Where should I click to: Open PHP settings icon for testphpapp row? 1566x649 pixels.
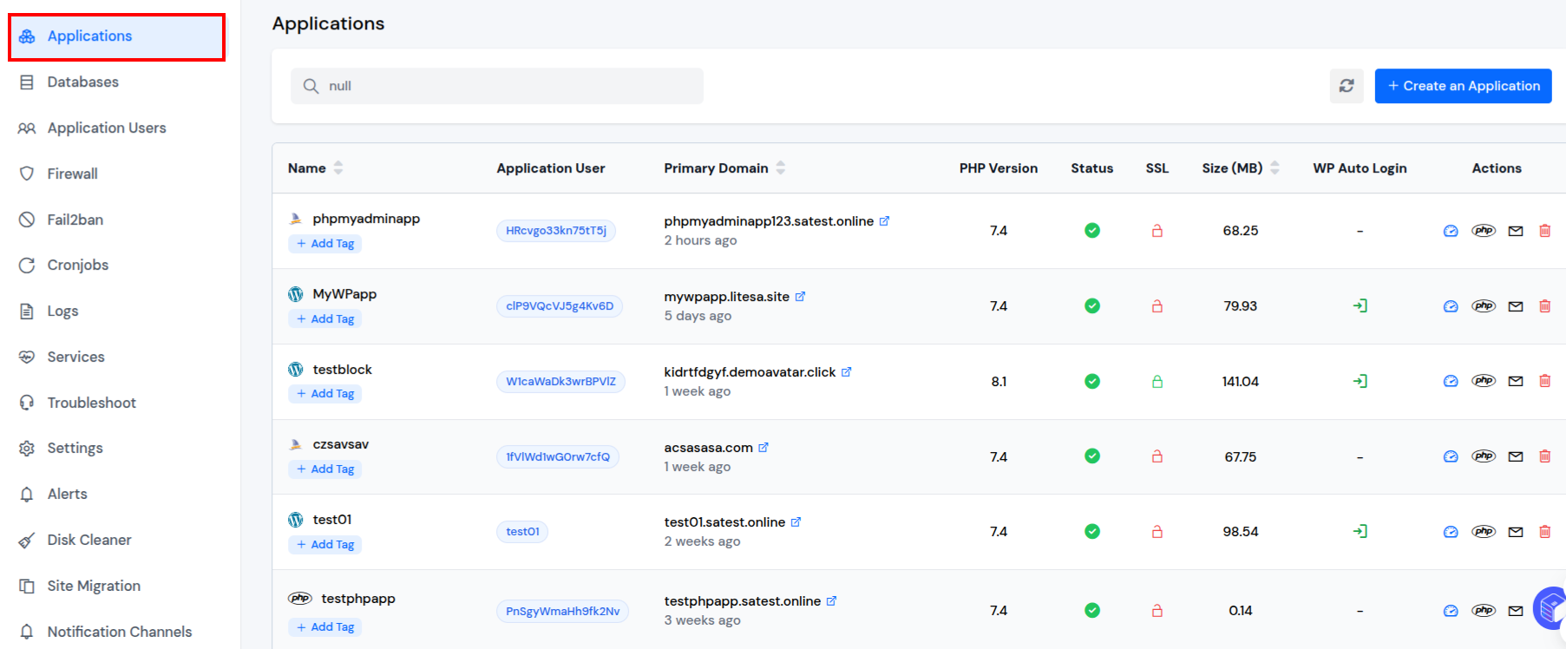(x=1484, y=611)
